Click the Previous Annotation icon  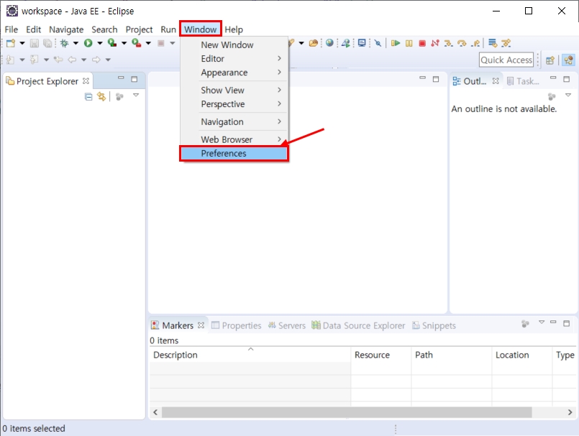35,60
